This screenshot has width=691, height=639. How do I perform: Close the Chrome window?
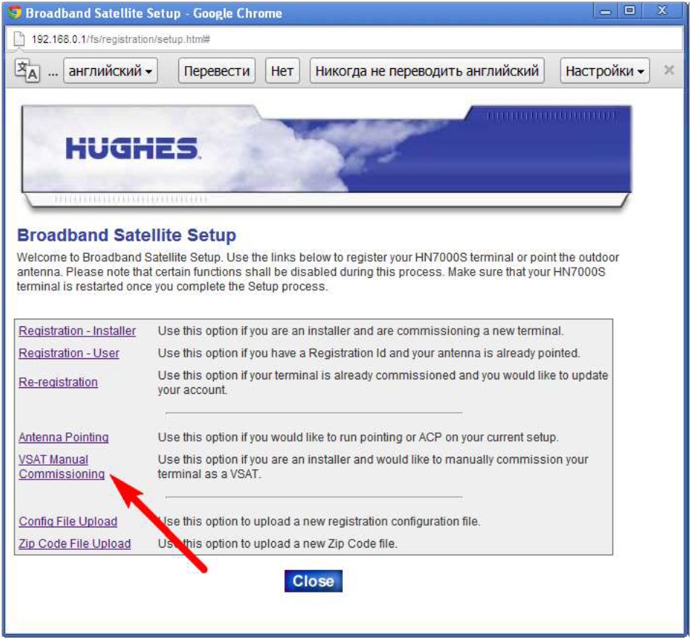662,11
